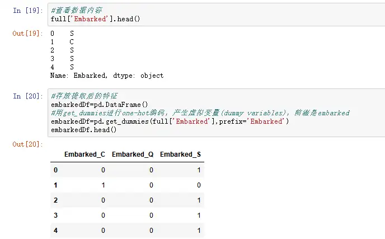Click the comment at top of cell 19
Screen dimensions: 385x239
point(76,10)
